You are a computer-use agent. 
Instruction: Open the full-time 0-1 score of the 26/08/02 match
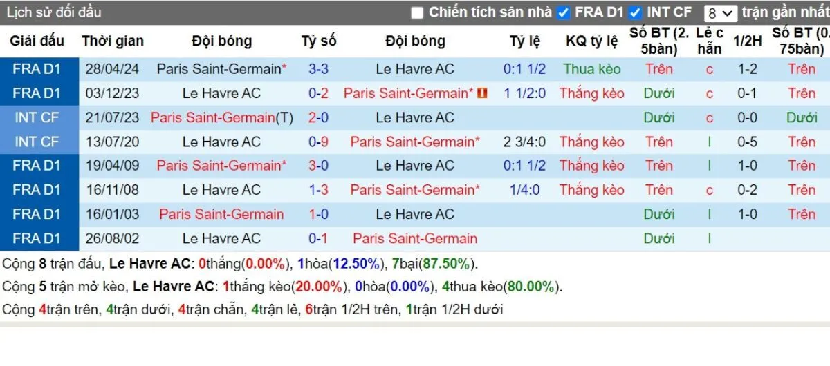(x=318, y=238)
